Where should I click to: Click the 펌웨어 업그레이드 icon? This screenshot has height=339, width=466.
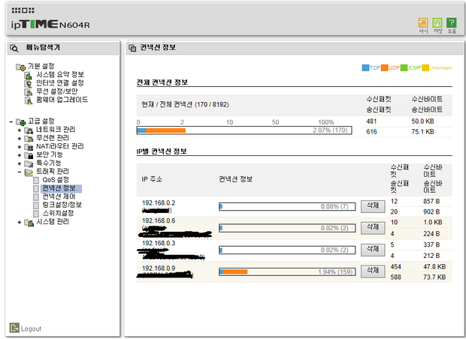tap(29, 100)
